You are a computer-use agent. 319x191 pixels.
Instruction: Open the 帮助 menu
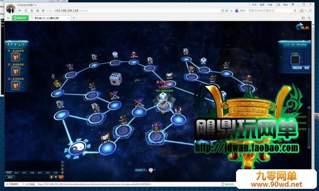[286, 5]
